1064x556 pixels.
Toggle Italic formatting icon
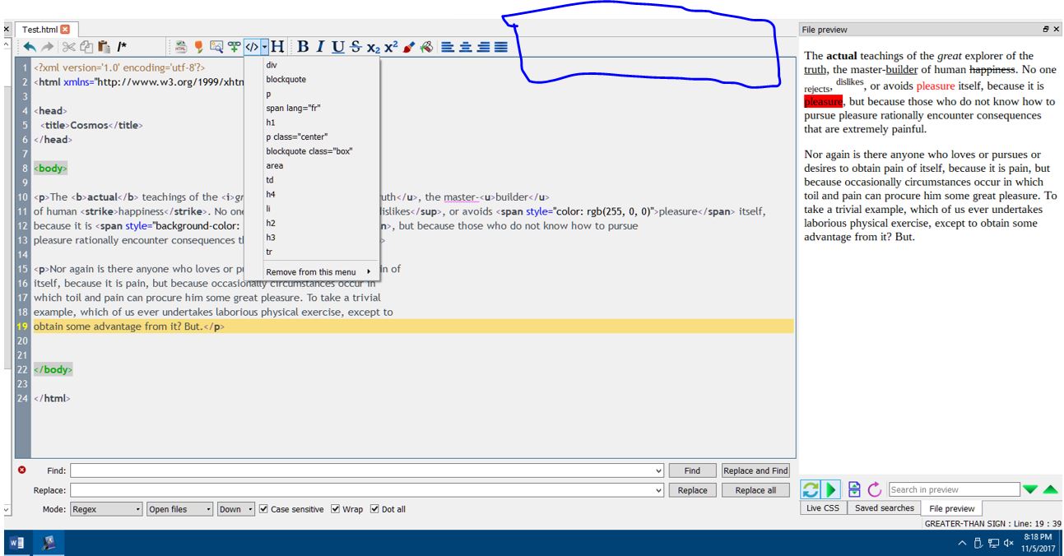point(320,47)
